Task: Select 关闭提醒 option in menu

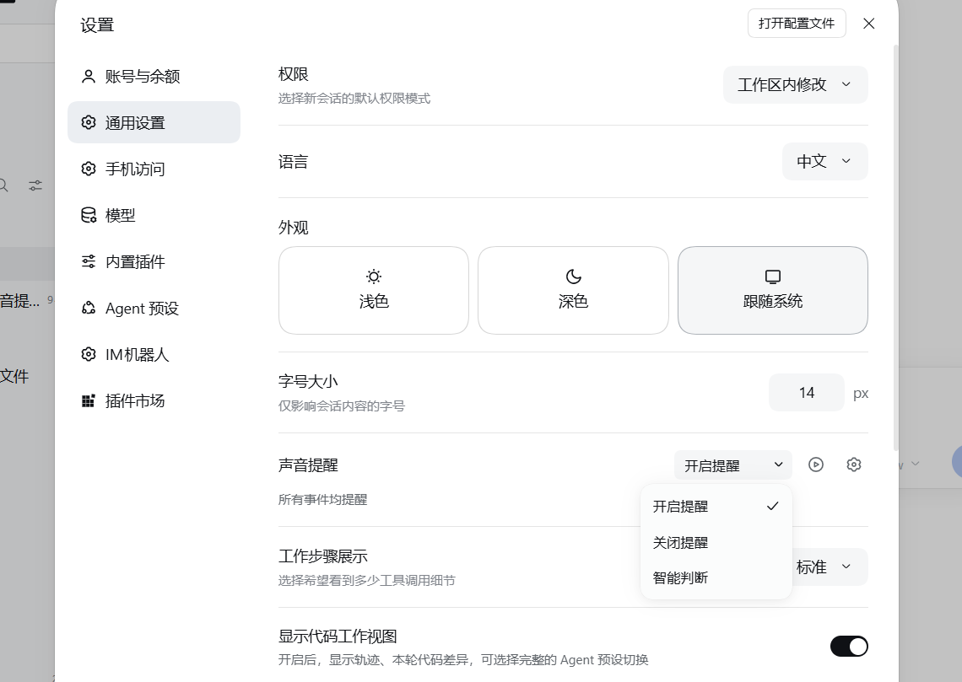Action: coord(716,542)
